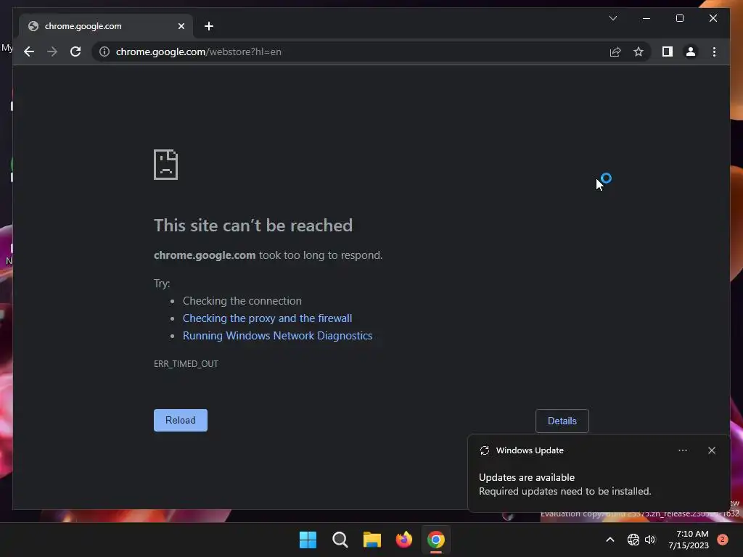Open the Windows Start menu

click(x=308, y=540)
